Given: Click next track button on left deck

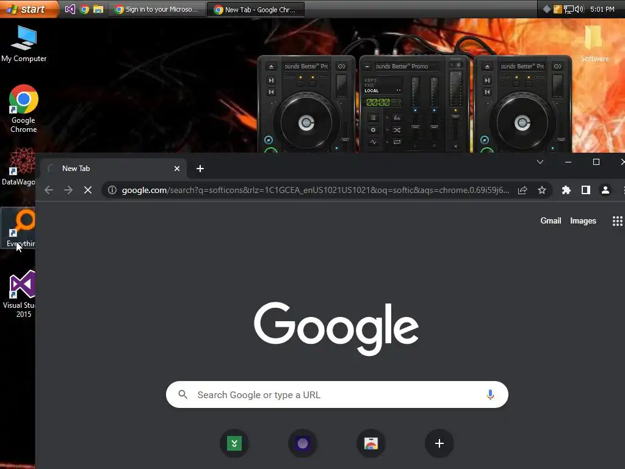Looking at the screenshot, I should pyautogui.click(x=271, y=80).
